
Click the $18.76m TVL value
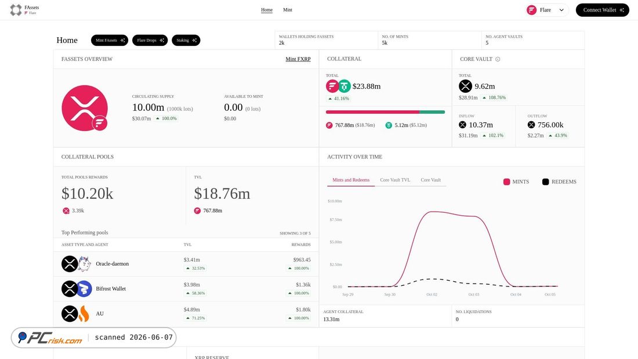coord(222,194)
